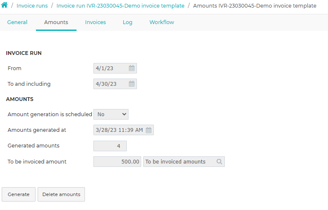Switch to the Log tab

[127, 22]
